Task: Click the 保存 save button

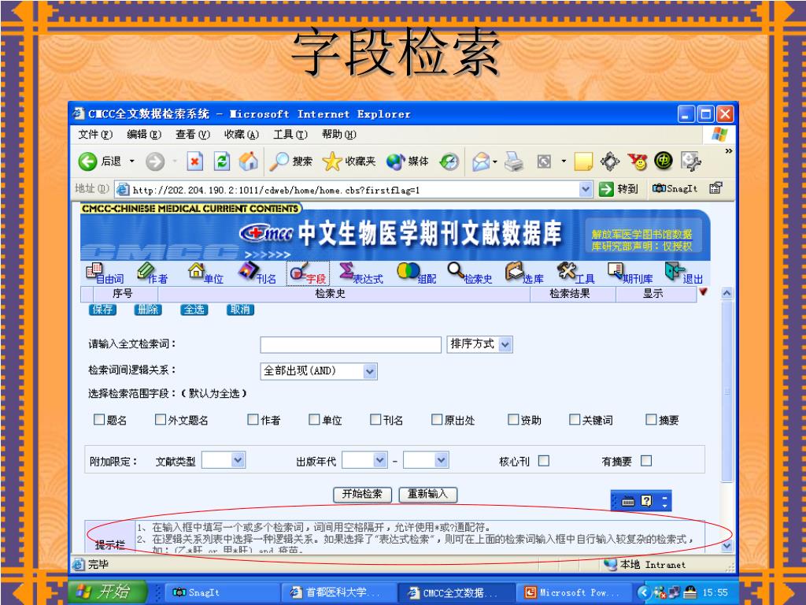Action: pyautogui.click(x=103, y=309)
